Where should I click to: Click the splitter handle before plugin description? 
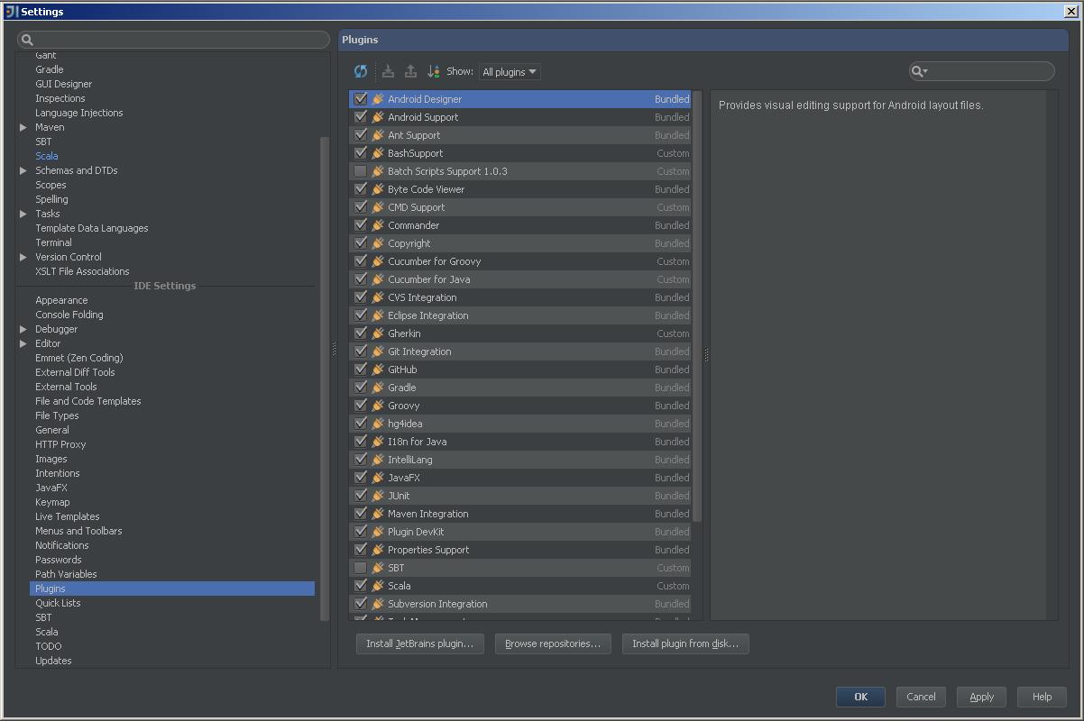pyautogui.click(x=706, y=355)
